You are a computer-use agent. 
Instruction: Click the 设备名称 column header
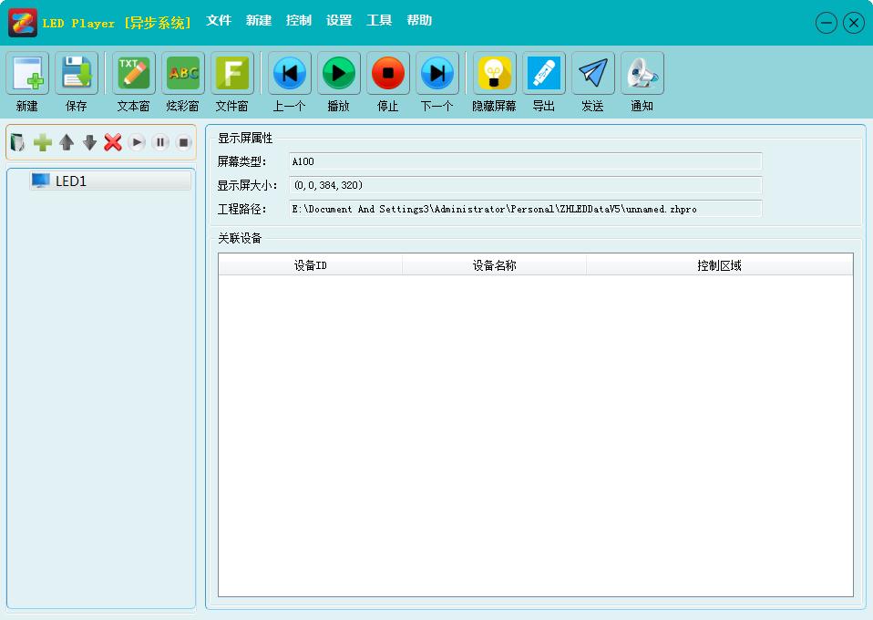pyautogui.click(x=494, y=265)
